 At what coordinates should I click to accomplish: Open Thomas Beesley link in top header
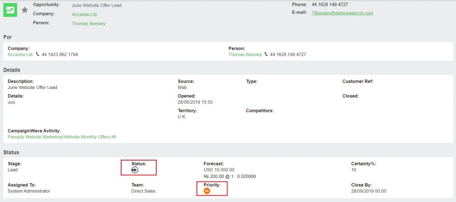(x=89, y=24)
